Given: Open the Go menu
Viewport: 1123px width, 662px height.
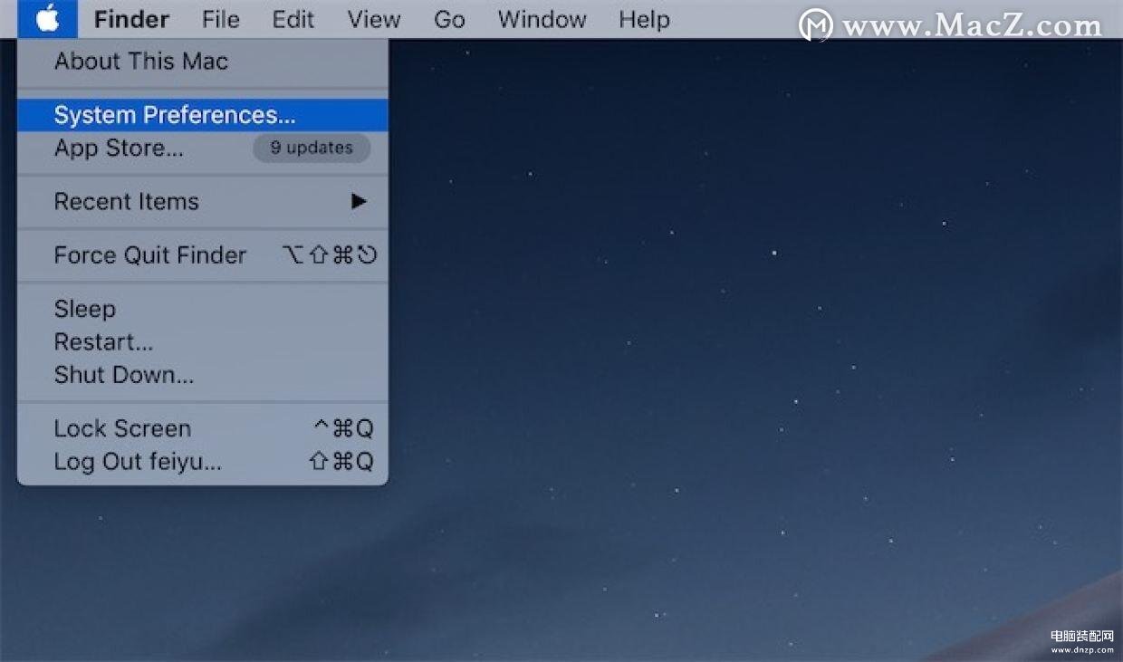Looking at the screenshot, I should click(449, 19).
